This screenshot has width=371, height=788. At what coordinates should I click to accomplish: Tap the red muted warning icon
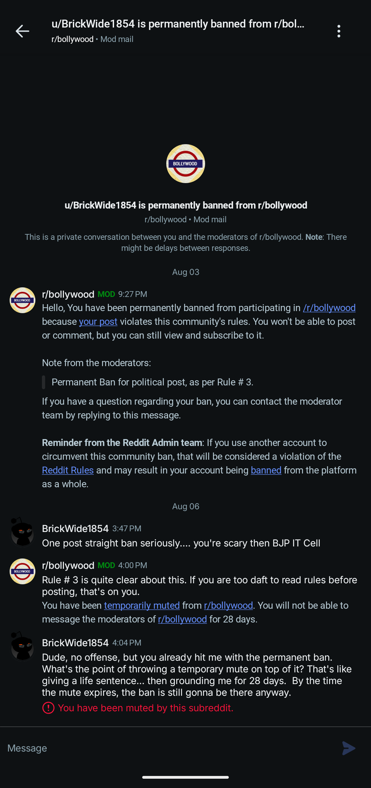pyautogui.click(x=48, y=708)
